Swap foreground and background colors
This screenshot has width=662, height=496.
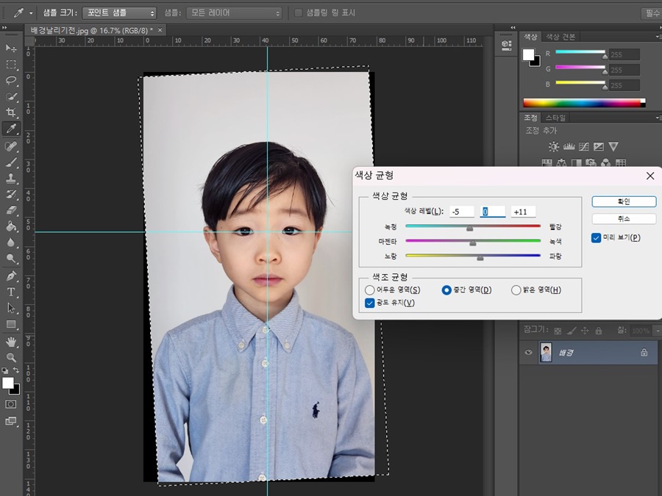[x=16, y=370]
